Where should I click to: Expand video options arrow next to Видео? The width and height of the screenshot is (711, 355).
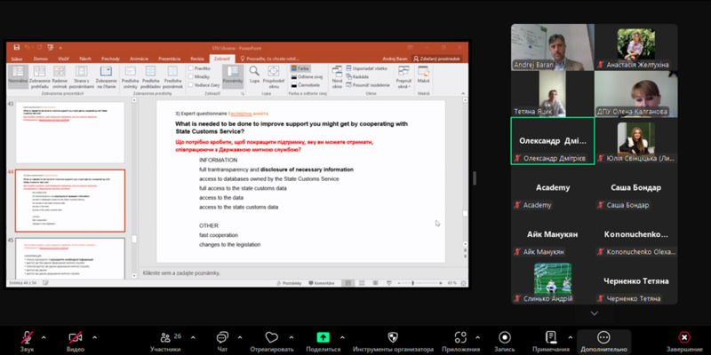coord(94,337)
